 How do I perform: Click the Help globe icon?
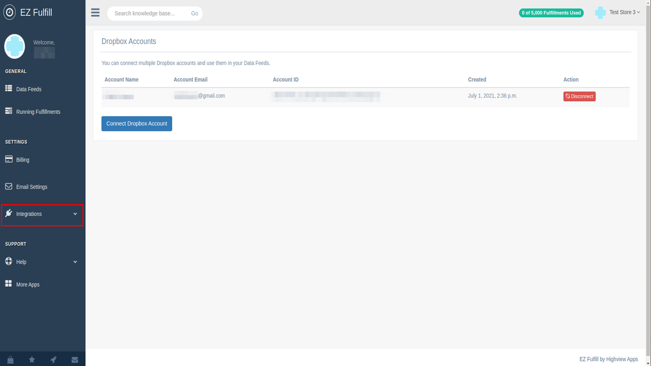tap(8, 261)
